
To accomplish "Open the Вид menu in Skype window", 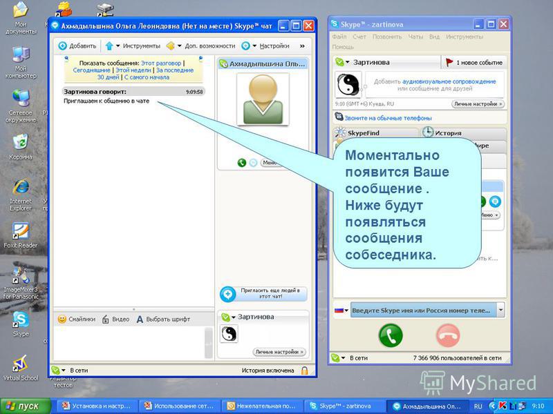I will tap(434, 37).
